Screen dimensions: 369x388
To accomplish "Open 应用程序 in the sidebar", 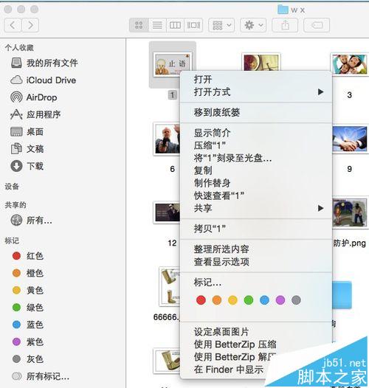I will pyautogui.click(x=35, y=114).
